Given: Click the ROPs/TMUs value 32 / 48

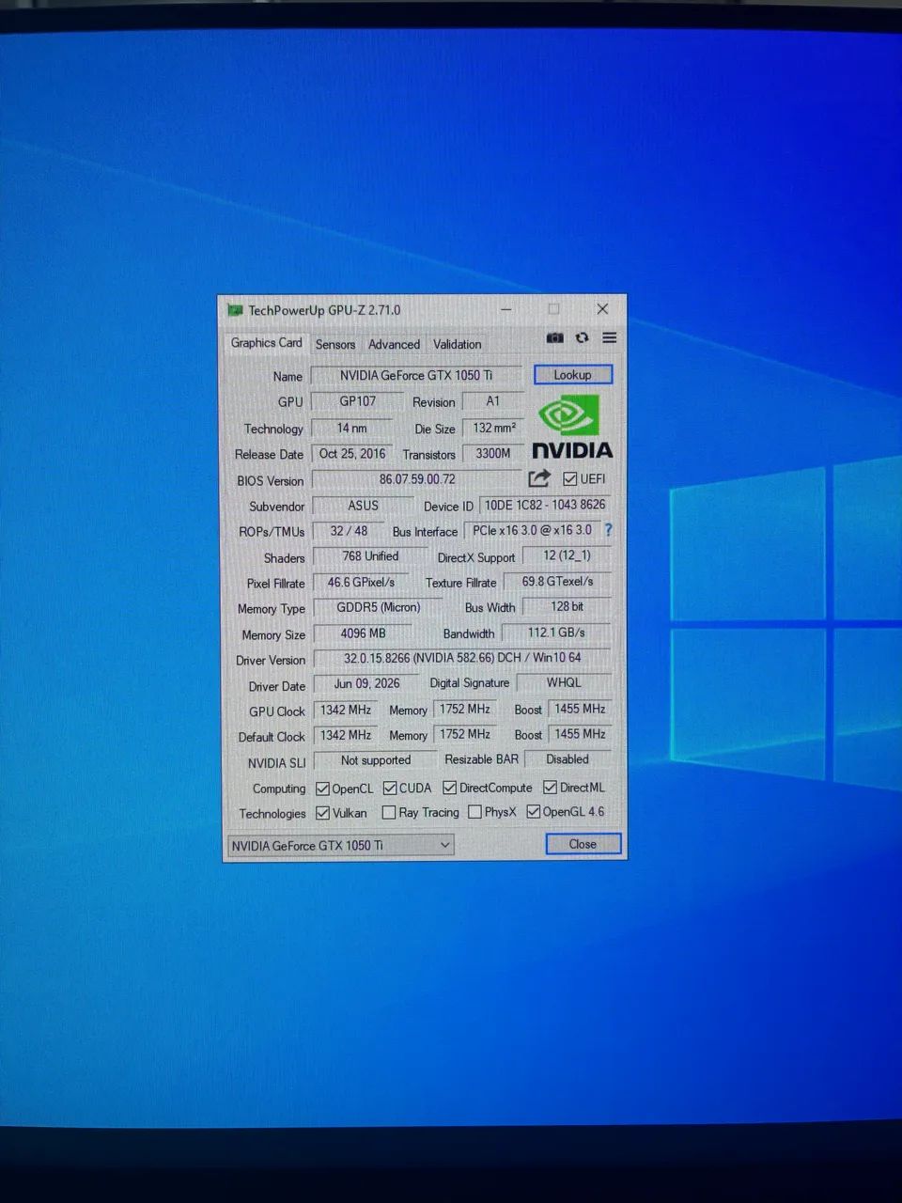Looking at the screenshot, I should tap(350, 531).
